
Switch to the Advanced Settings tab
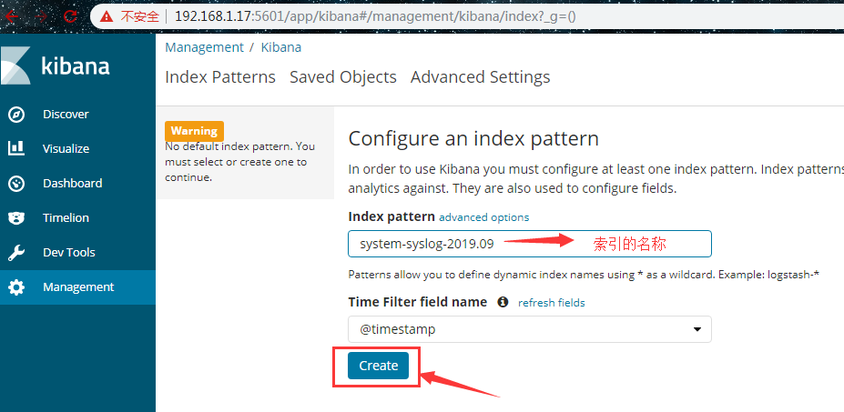coord(480,77)
